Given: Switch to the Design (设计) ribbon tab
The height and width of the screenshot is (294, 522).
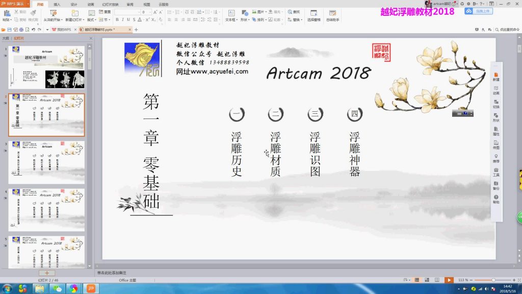Looking at the screenshot, I should click(x=74, y=4).
